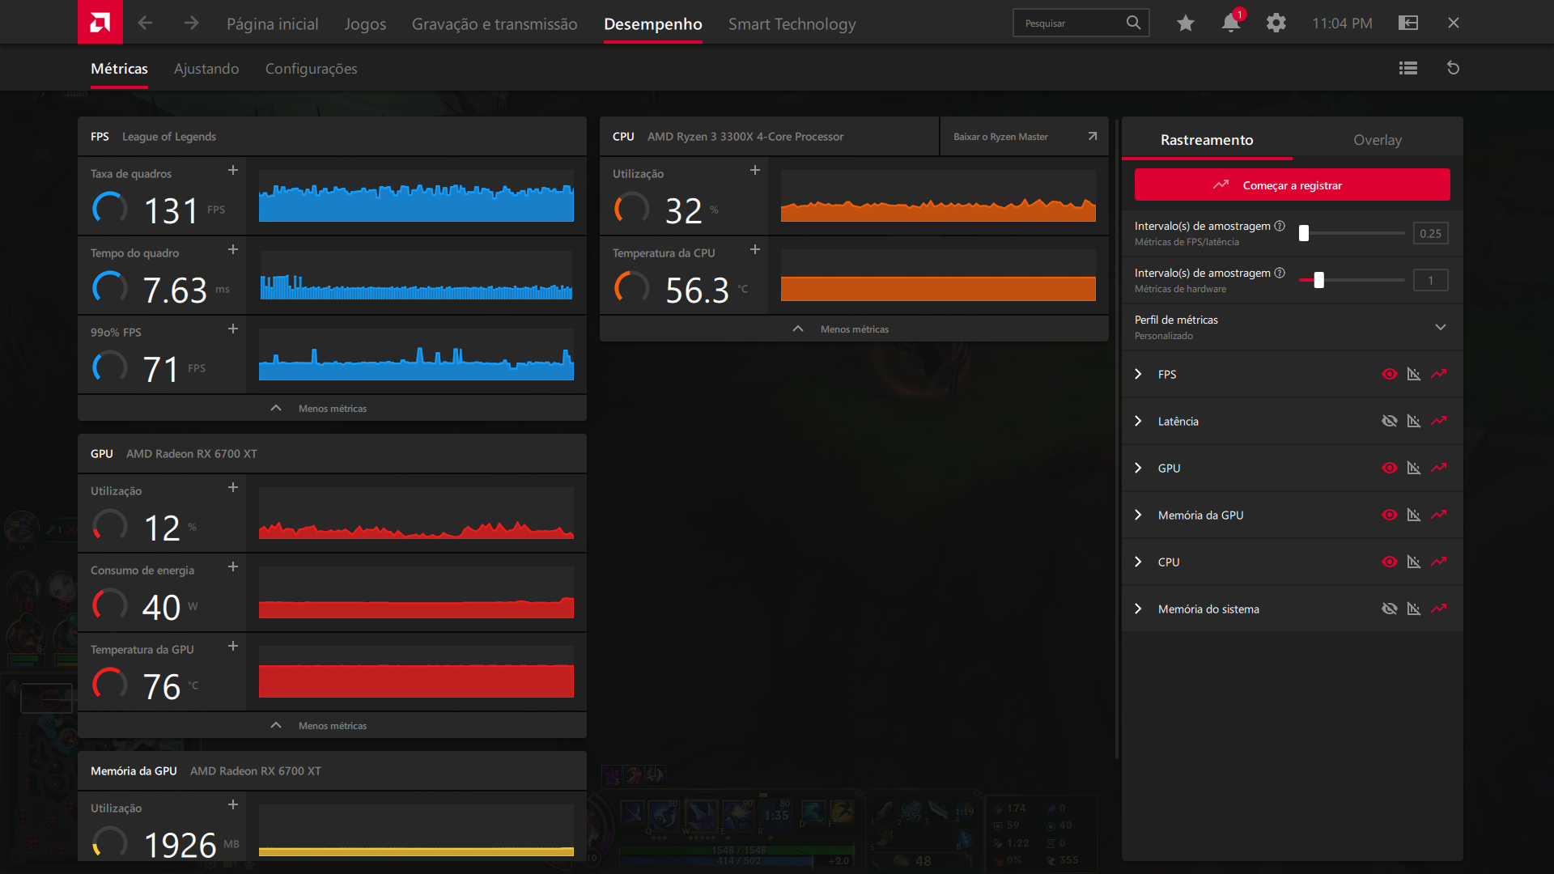Add Taxa de quadros metric with plus
Viewport: 1554px width, 874px height.
pos(233,170)
